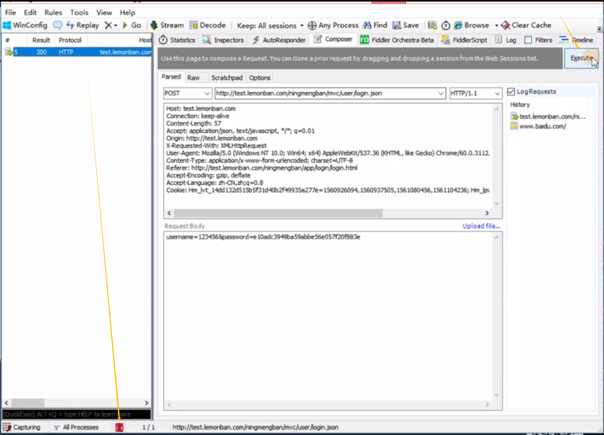The width and height of the screenshot is (604, 435).
Task: Open the View menu
Action: point(104,13)
